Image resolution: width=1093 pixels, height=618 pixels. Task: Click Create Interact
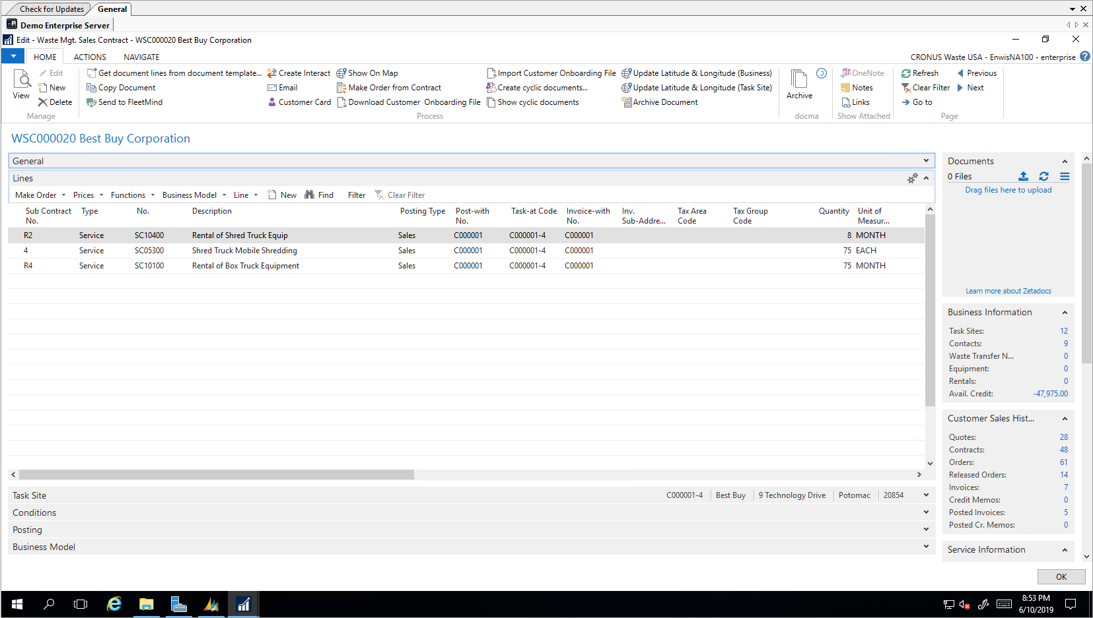coord(299,73)
